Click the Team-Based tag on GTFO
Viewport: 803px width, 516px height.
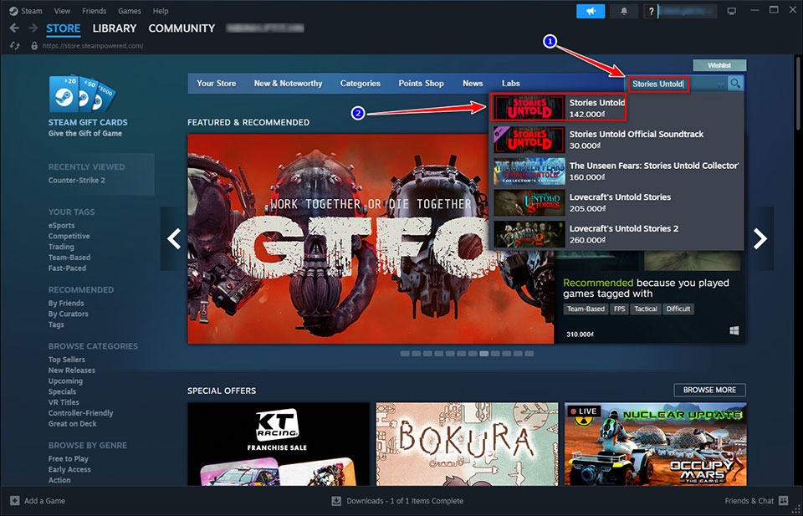[586, 309]
